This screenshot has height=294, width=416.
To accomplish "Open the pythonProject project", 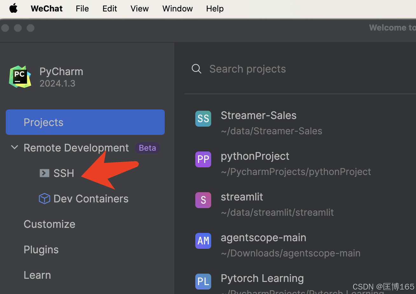I will pos(255,156).
